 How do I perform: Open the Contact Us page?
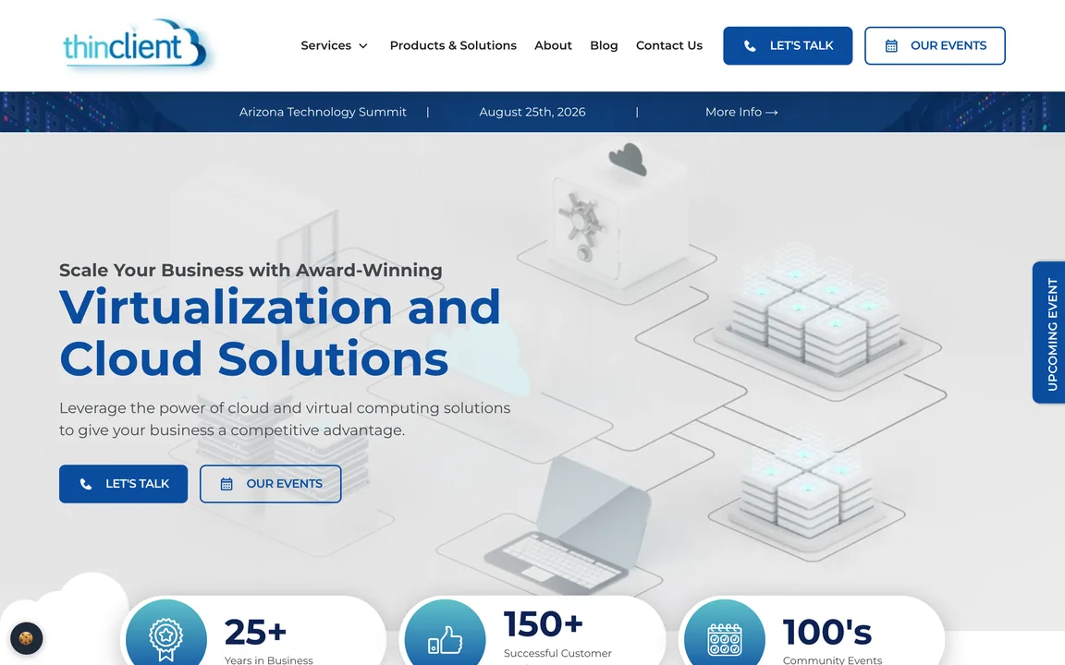(x=669, y=45)
